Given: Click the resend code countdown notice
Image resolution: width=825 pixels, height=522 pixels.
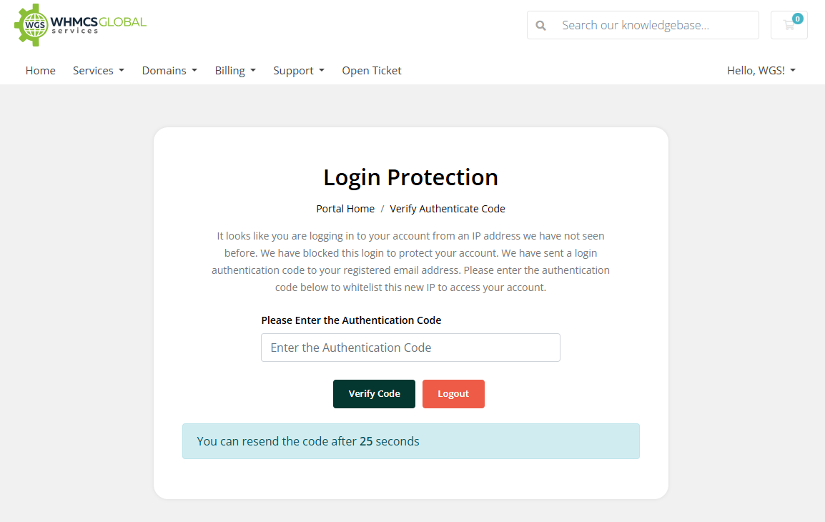Looking at the screenshot, I should point(410,441).
